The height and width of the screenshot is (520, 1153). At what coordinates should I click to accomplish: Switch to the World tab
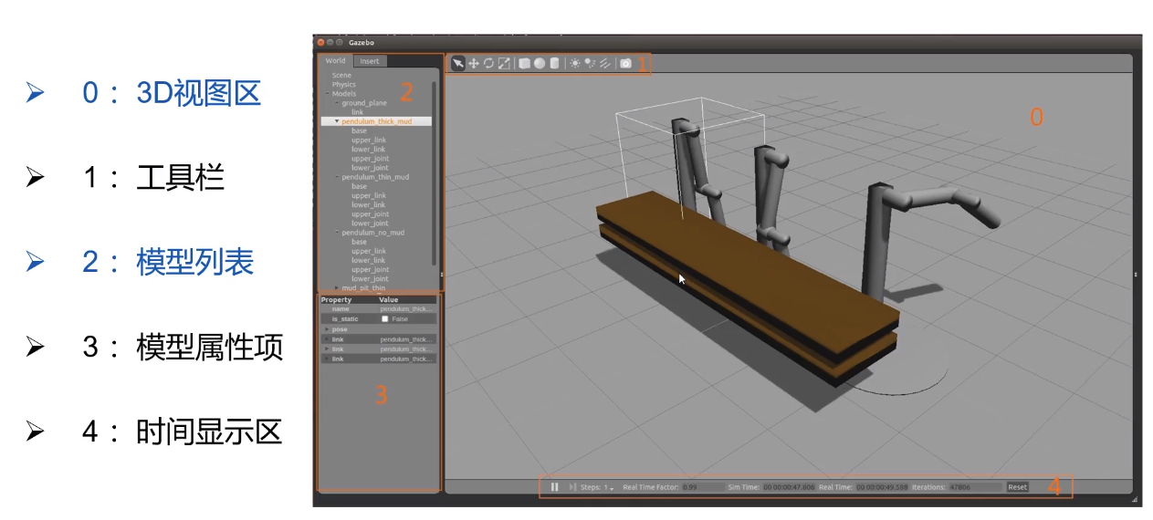pyautogui.click(x=336, y=61)
